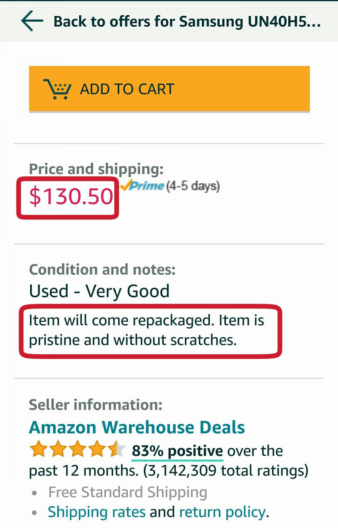The height and width of the screenshot is (528, 338).
Task: Click the seller star rating
Action: pos(77,450)
